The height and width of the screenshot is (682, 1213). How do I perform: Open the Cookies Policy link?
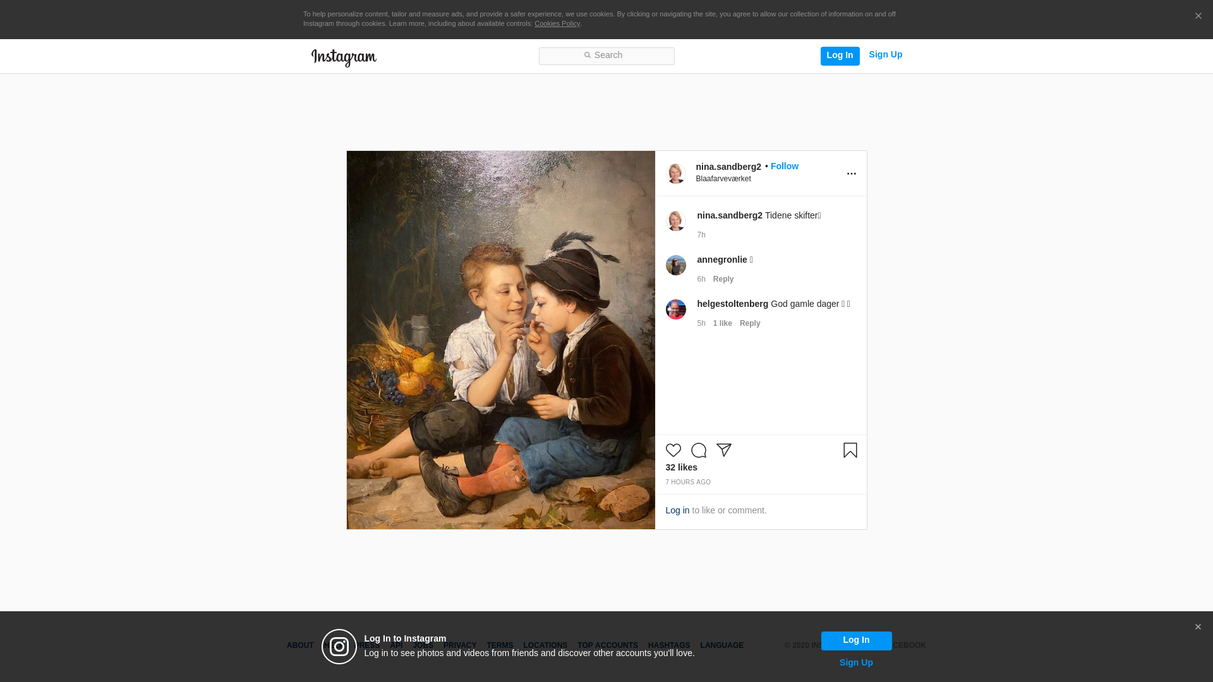point(557,23)
